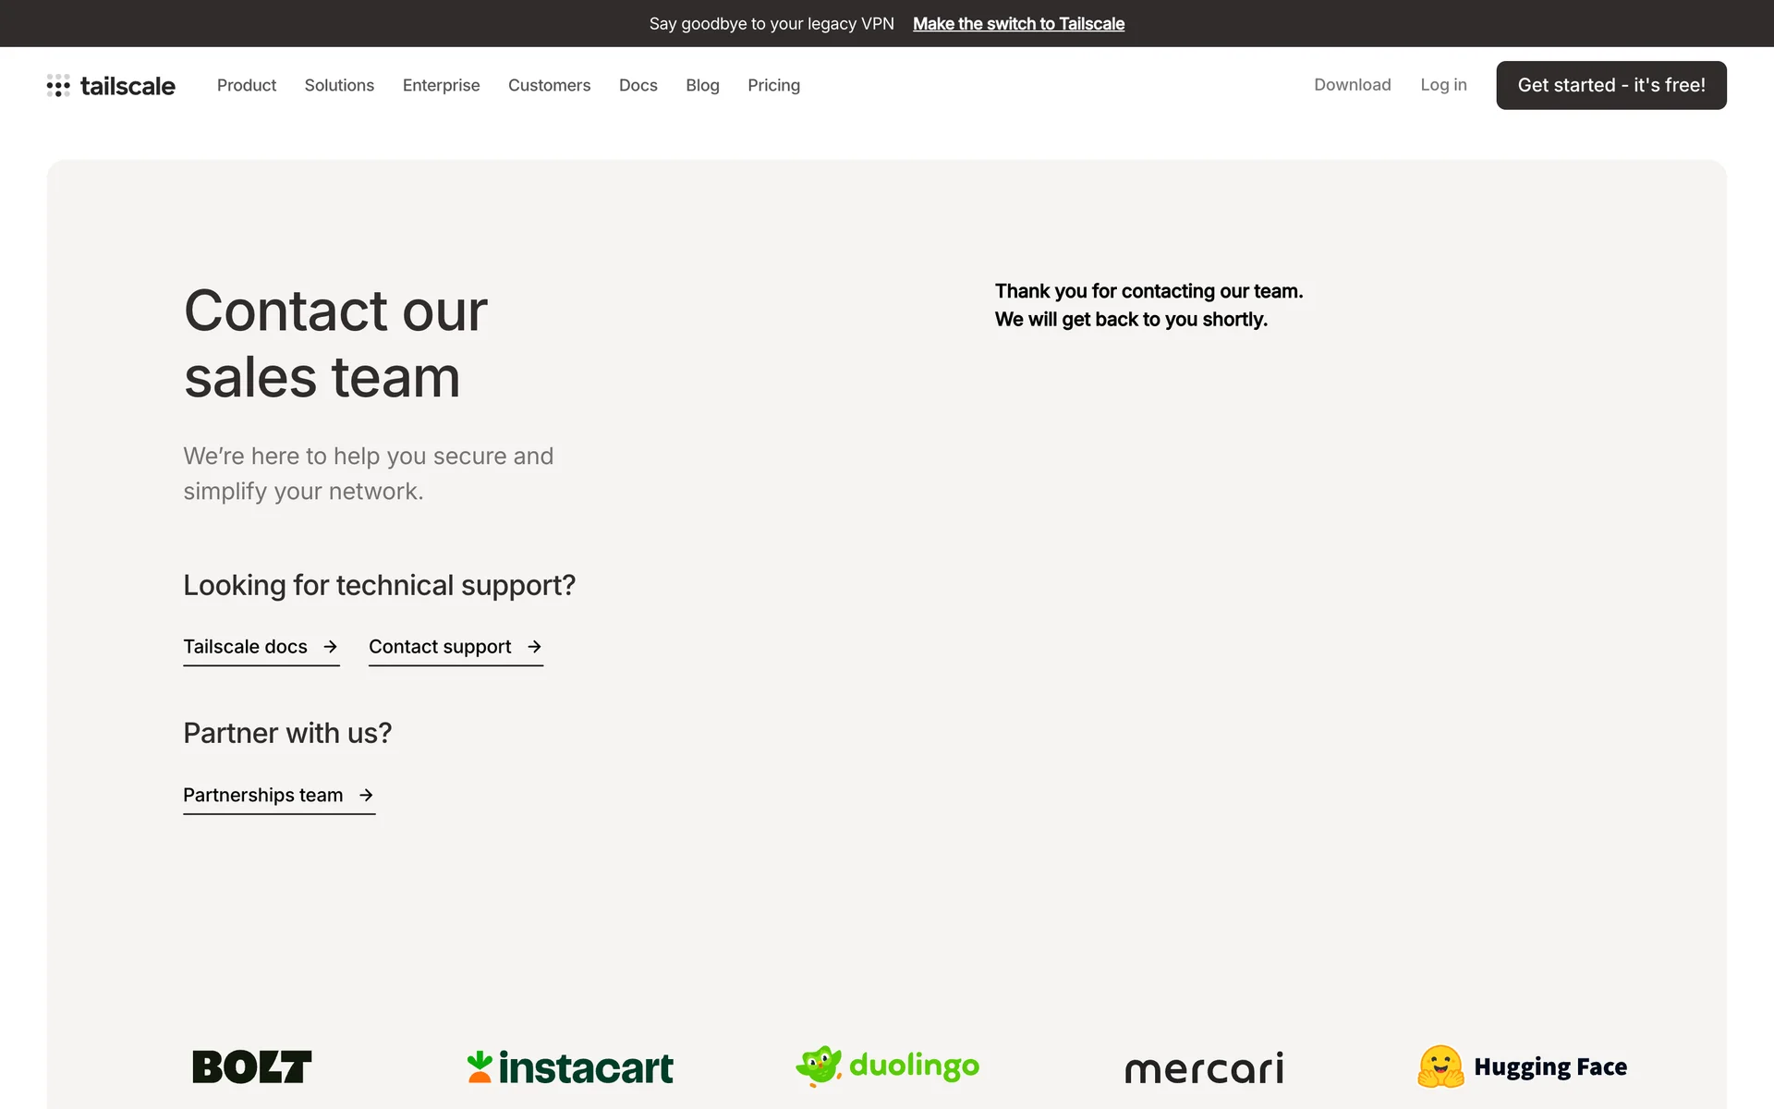Click the arrow beside Partnerships team

[366, 795]
